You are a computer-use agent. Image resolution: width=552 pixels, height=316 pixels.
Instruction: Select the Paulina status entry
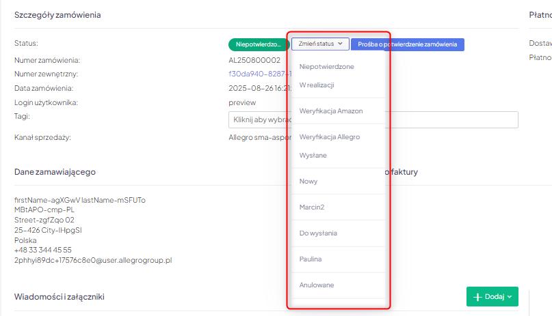coord(311,259)
